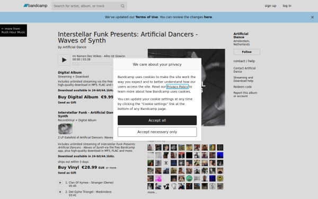The image size is (318, 199).
Task: Click the Bandcamp logo
Action: pyautogui.click(x=36, y=6)
